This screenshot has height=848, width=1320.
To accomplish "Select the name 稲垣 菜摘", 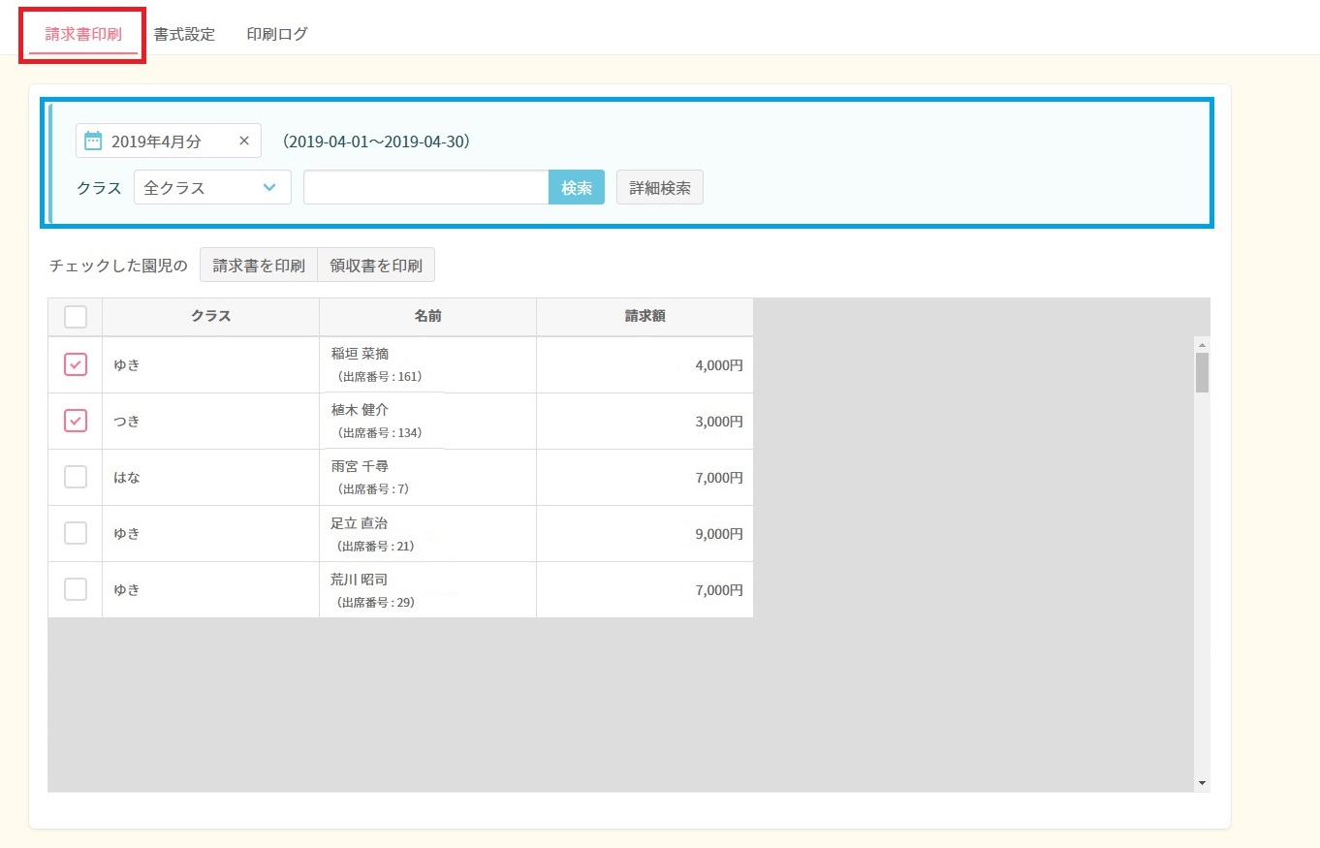I will [x=360, y=354].
